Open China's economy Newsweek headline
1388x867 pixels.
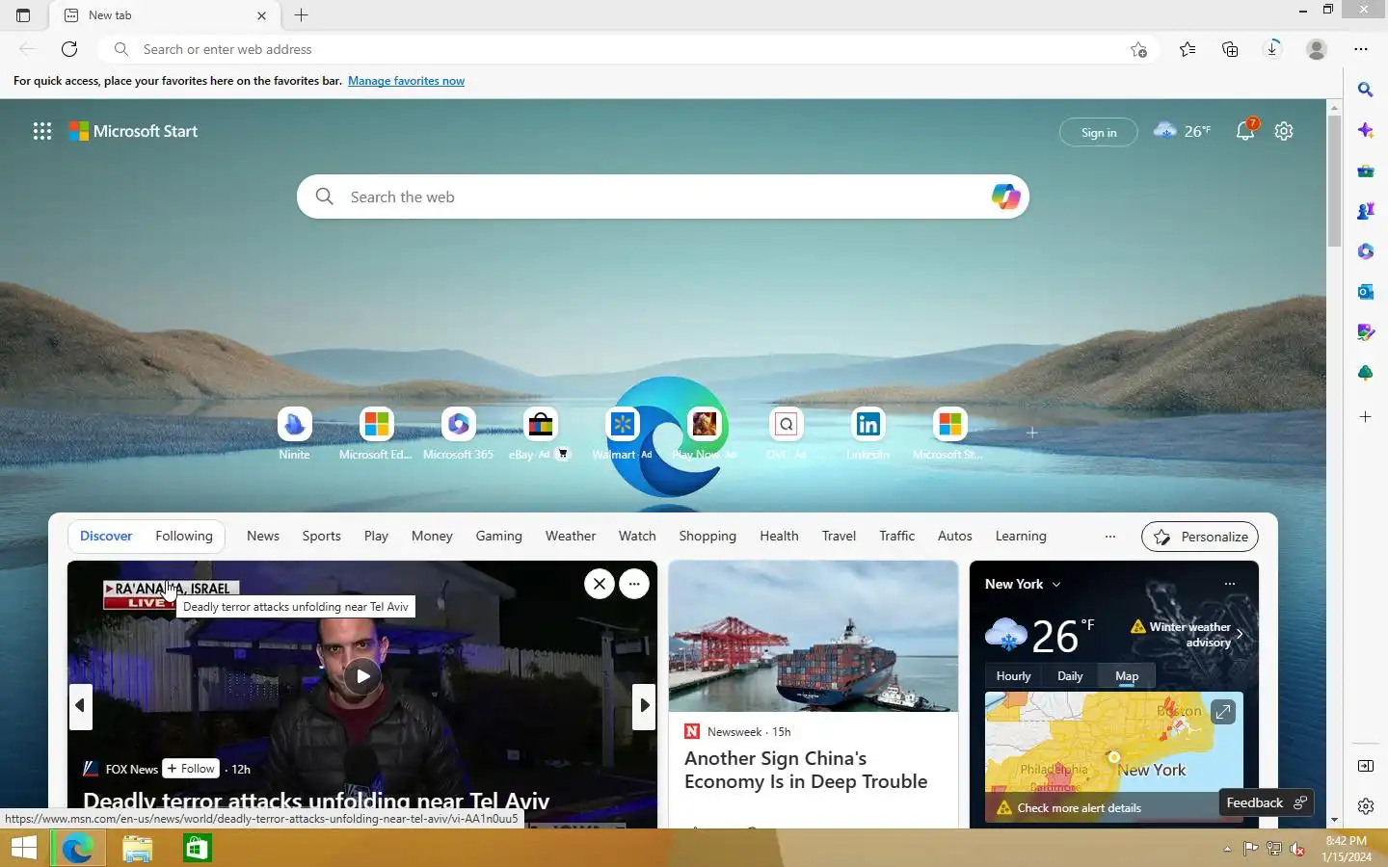pos(806,770)
